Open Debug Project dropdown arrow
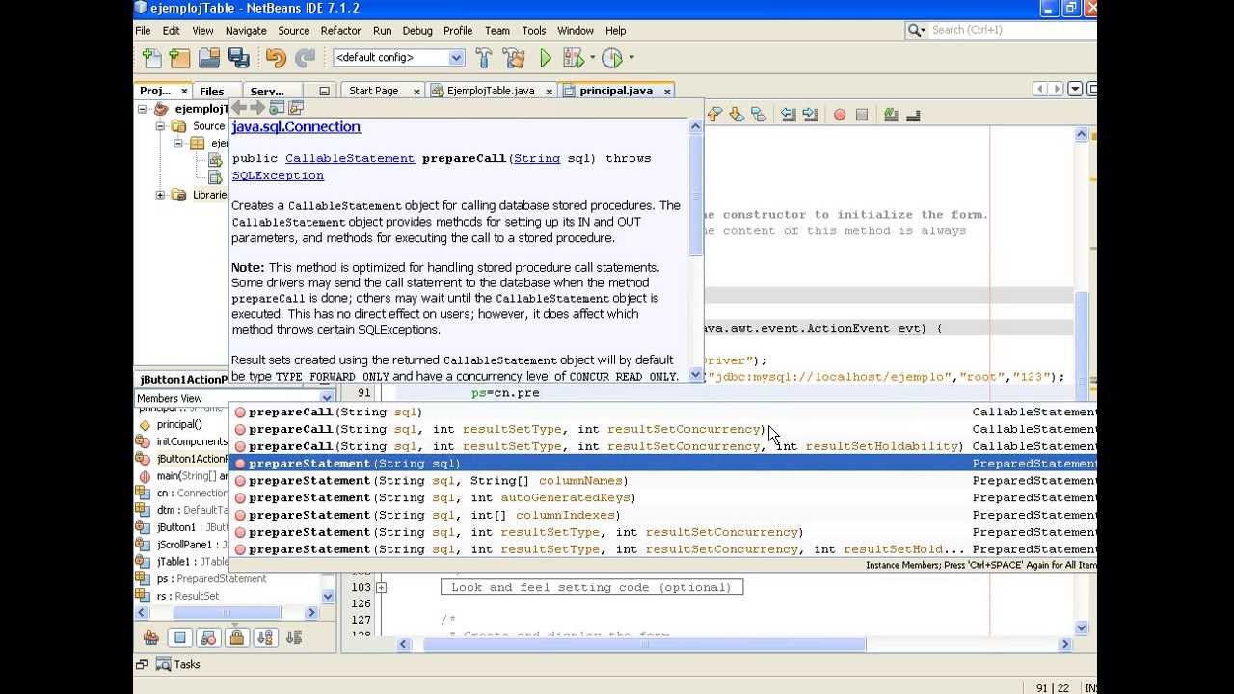Image resolution: width=1234 pixels, height=694 pixels. click(x=592, y=58)
